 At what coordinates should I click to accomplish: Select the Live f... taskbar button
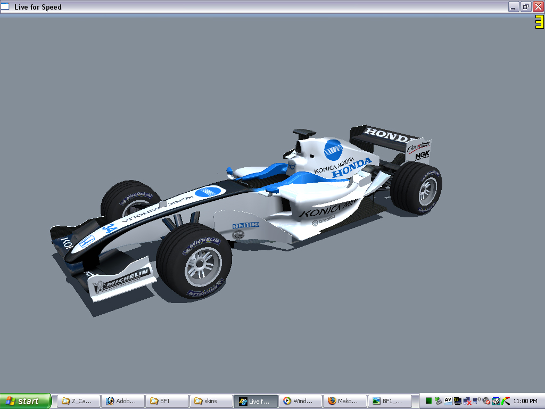(x=255, y=401)
